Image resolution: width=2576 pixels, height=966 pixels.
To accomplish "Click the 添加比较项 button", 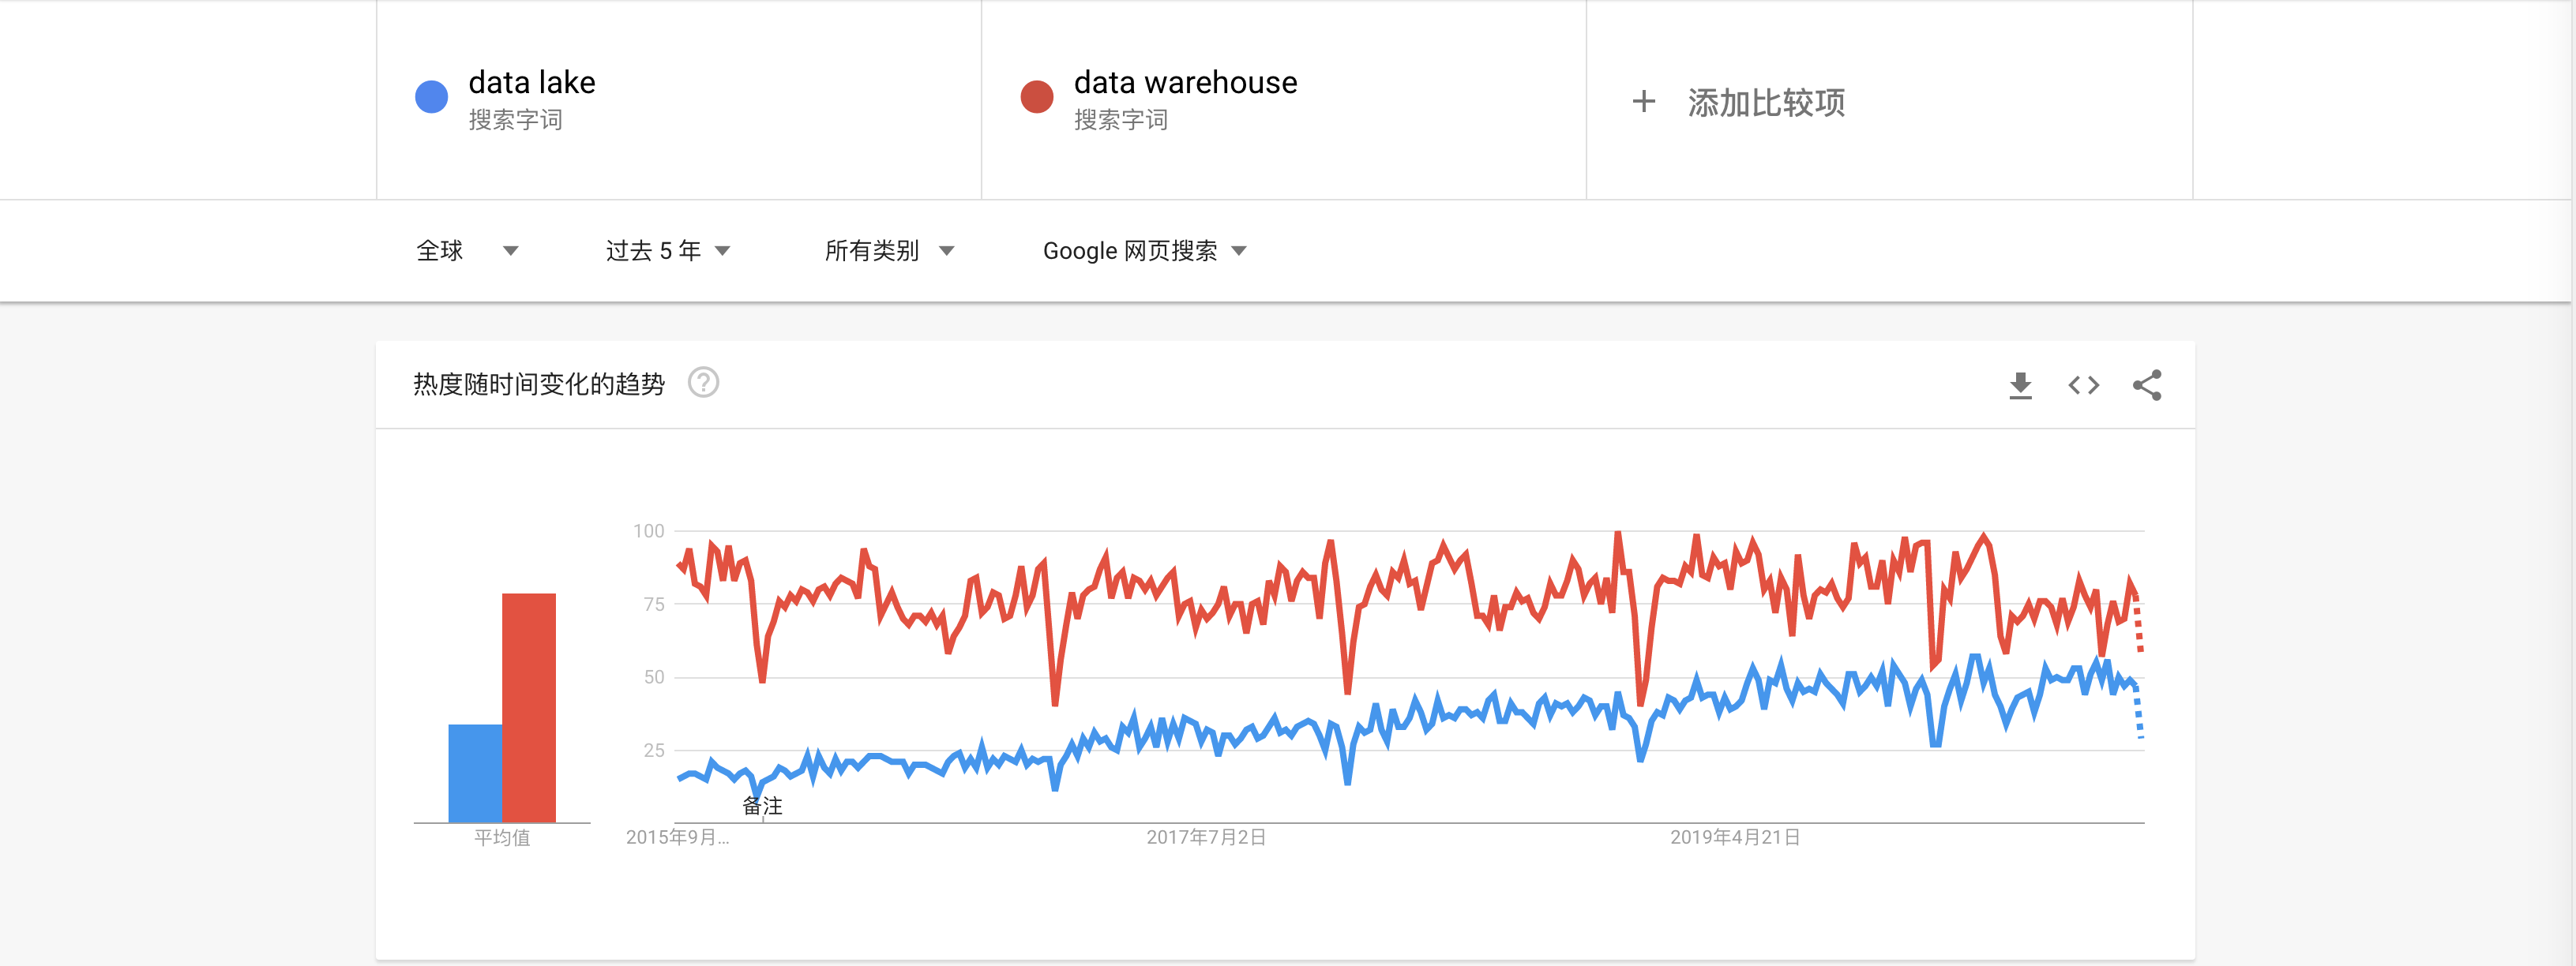I will 1765,103.
